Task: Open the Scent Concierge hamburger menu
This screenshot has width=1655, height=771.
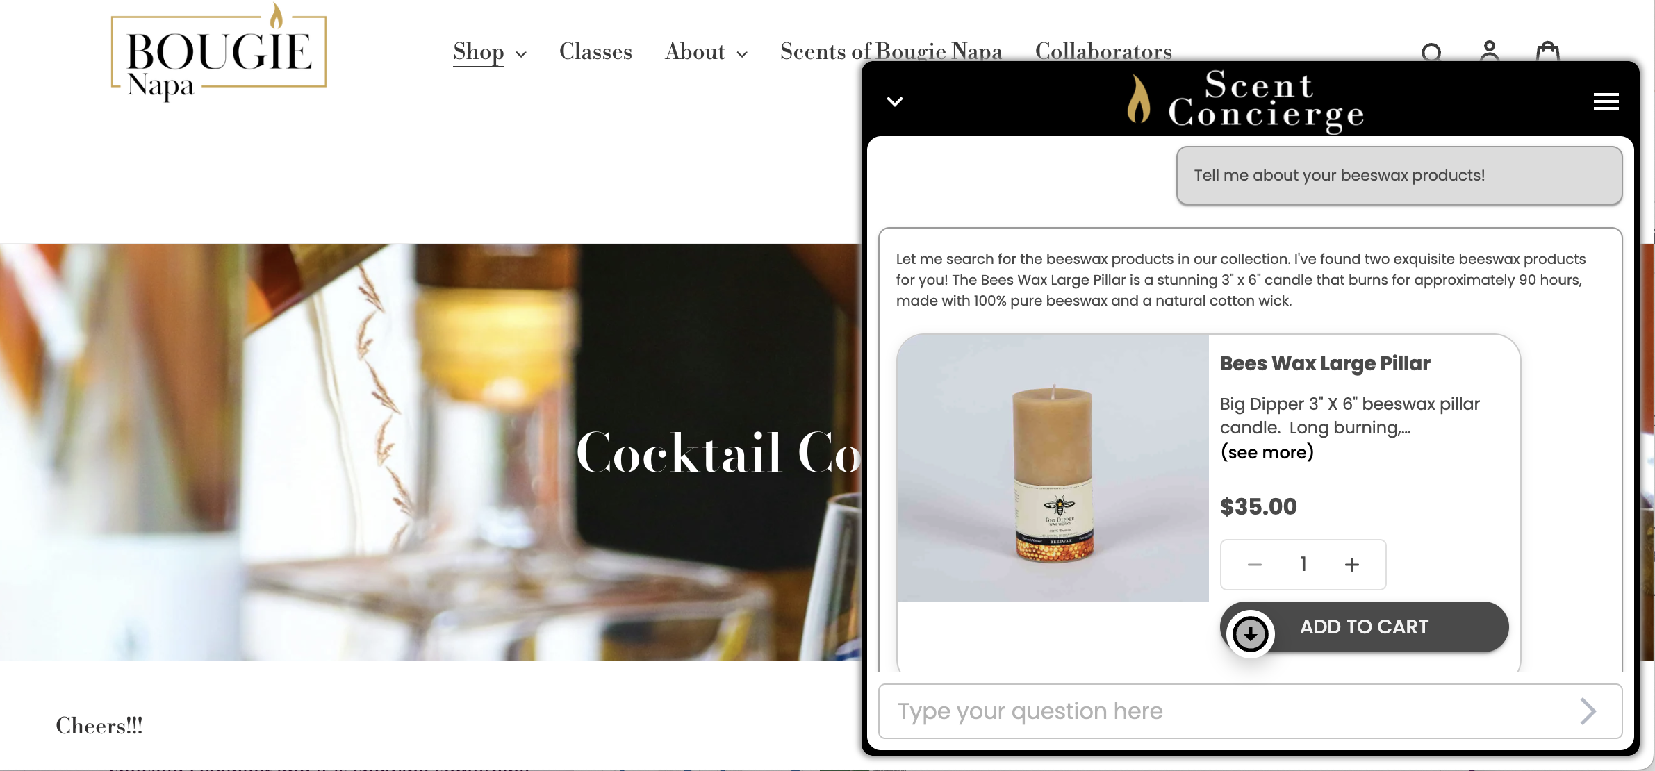Action: point(1606,101)
